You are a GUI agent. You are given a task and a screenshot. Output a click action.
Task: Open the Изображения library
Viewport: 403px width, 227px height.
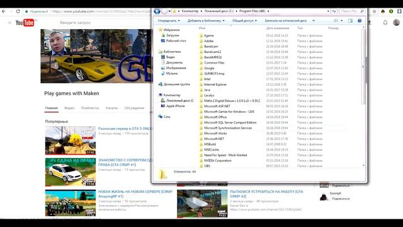point(176,68)
